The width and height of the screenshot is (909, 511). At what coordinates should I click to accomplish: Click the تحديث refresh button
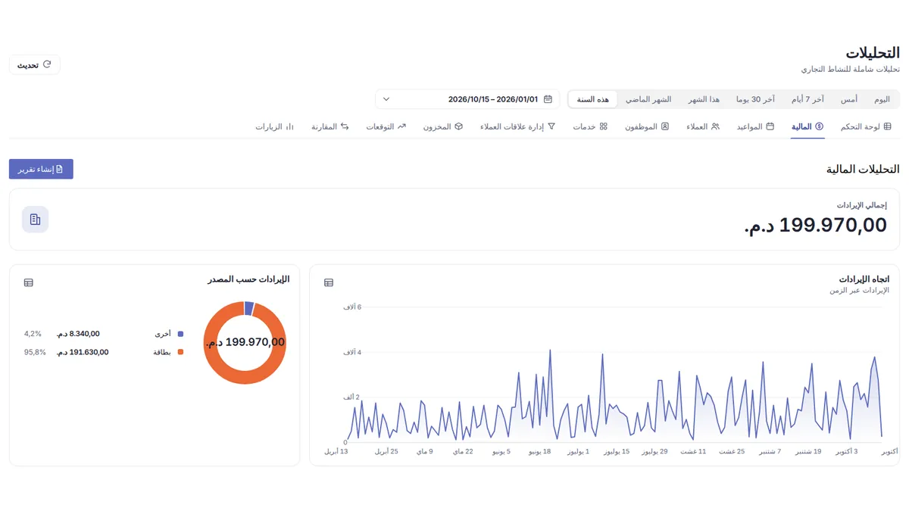click(x=34, y=64)
